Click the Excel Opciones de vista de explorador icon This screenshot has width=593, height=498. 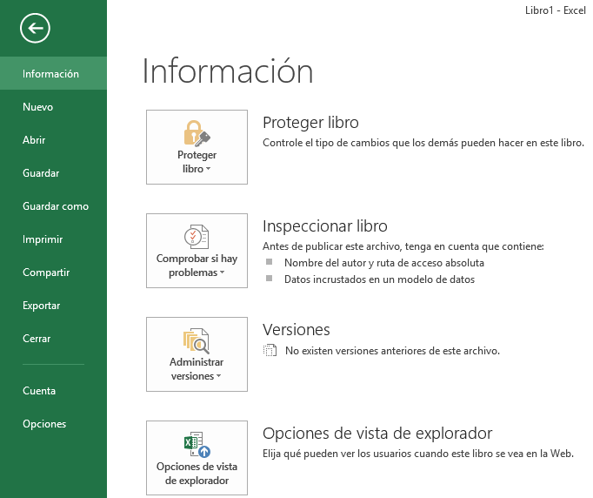[x=197, y=444]
